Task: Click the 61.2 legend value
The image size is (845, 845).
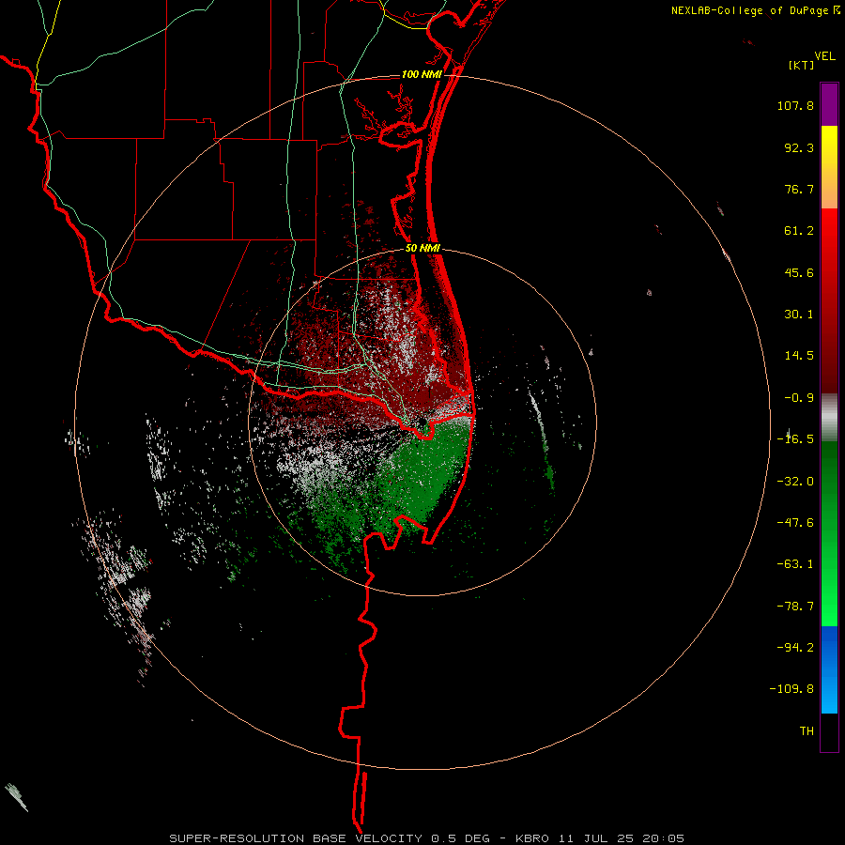Action: point(799,231)
